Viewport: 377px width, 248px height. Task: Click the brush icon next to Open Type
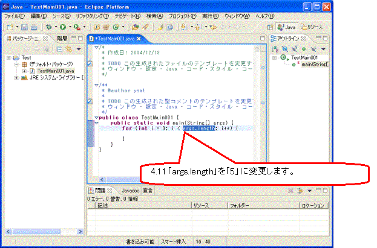(x=145, y=27)
